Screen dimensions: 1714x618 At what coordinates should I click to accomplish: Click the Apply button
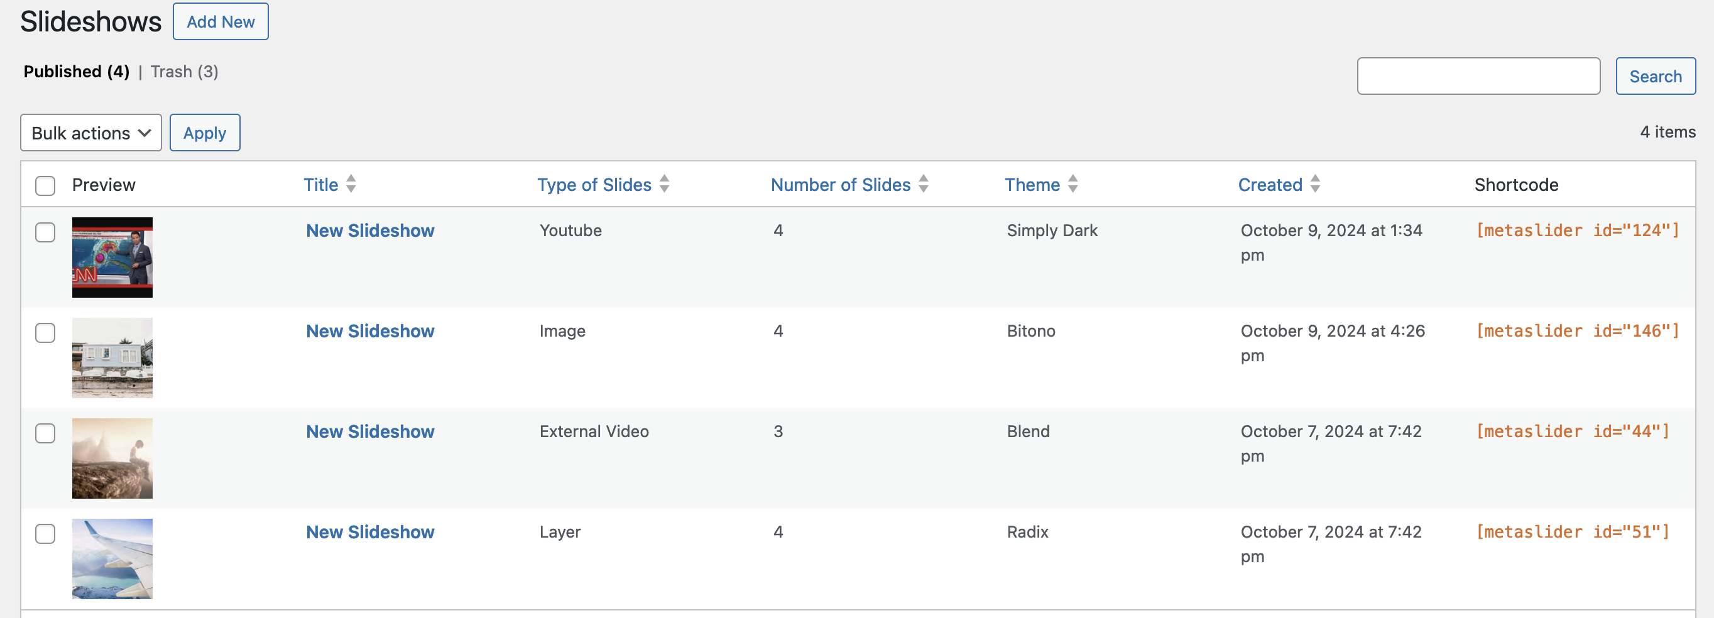pos(204,133)
